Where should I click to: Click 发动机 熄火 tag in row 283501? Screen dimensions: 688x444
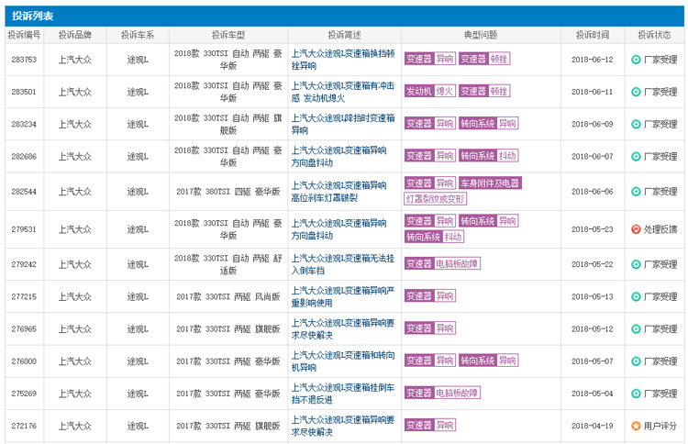point(430,91)
